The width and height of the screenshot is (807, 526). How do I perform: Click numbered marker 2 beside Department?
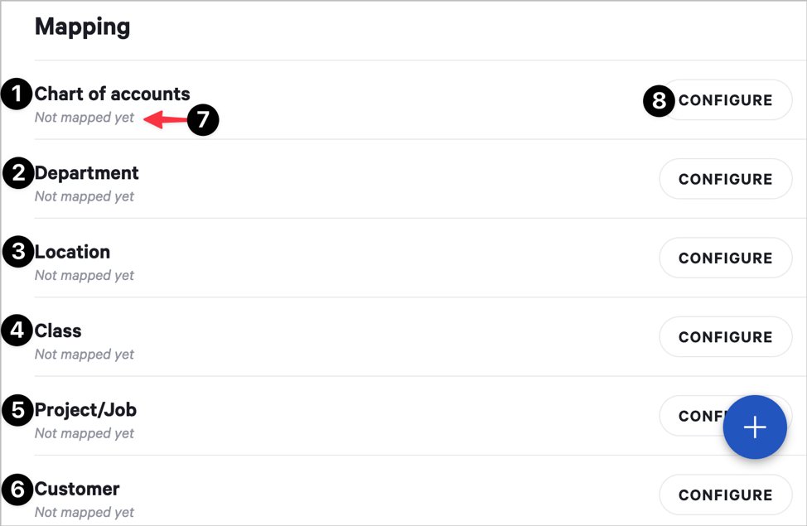[x=17, y=173]
